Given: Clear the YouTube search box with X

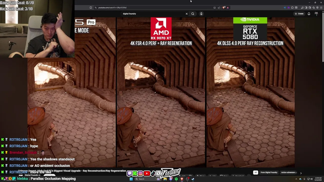Looking at the screenshot, I should tap(187, 14).
